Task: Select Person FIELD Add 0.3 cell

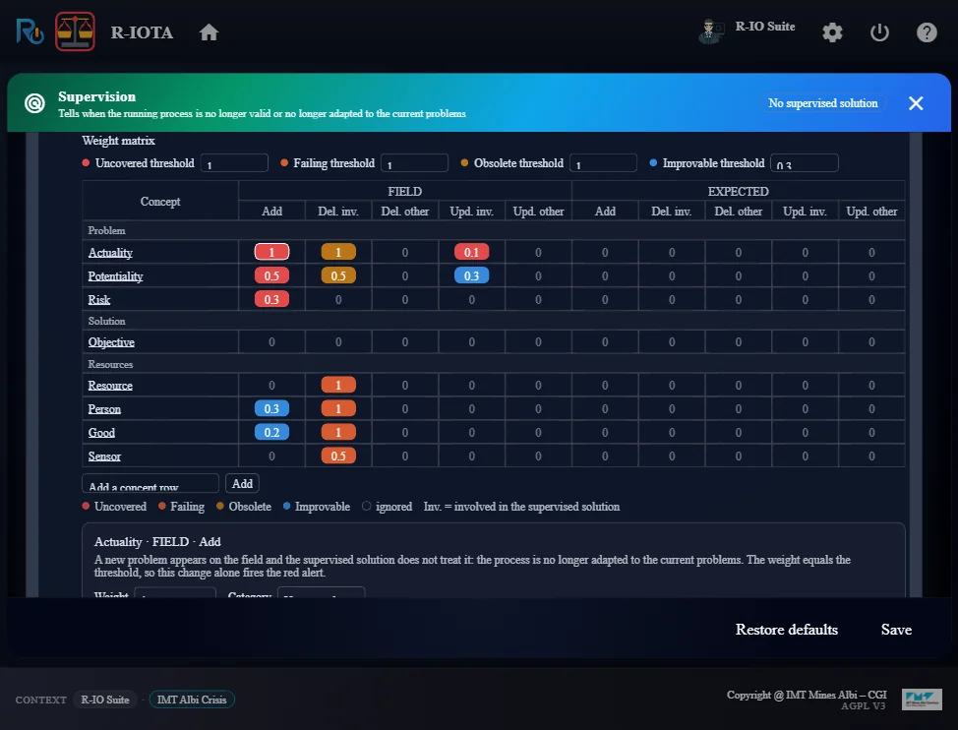Action: 271,408
